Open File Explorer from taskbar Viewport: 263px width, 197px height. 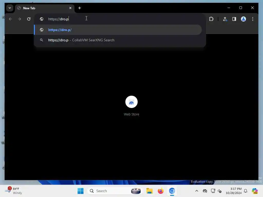click(x=149, y=191)
